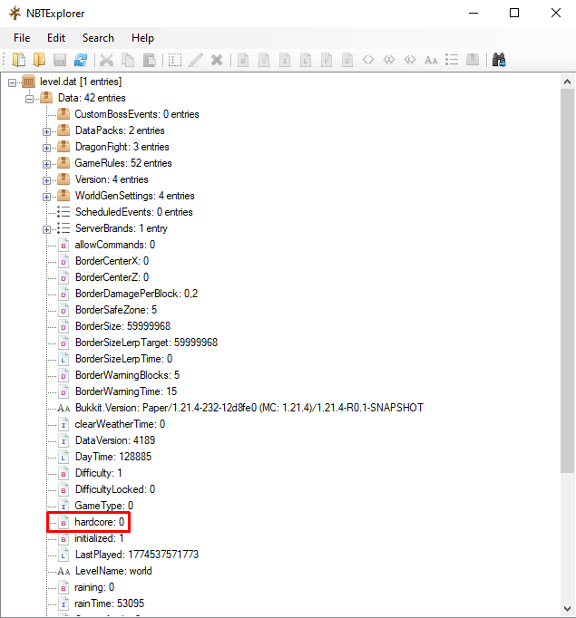Click the Open File toolbar icon
The width and height of the screenshot is (576, 618).
tap(19, 60)
